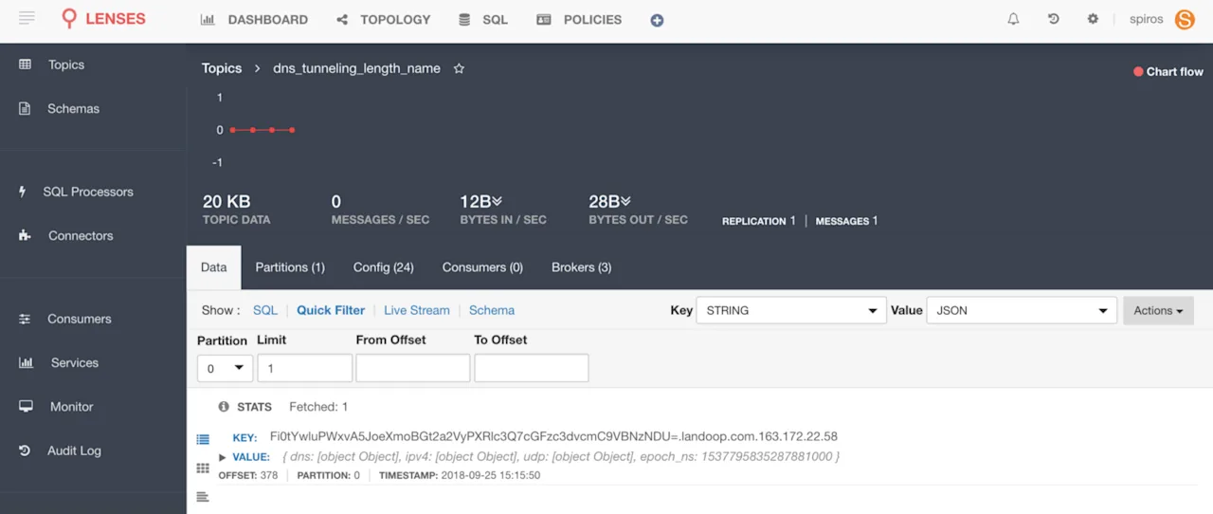Image resolution: width=1213 pixels, height=514 pixels.
Task: Open the Key STRING dropdown
Action: 791,310
